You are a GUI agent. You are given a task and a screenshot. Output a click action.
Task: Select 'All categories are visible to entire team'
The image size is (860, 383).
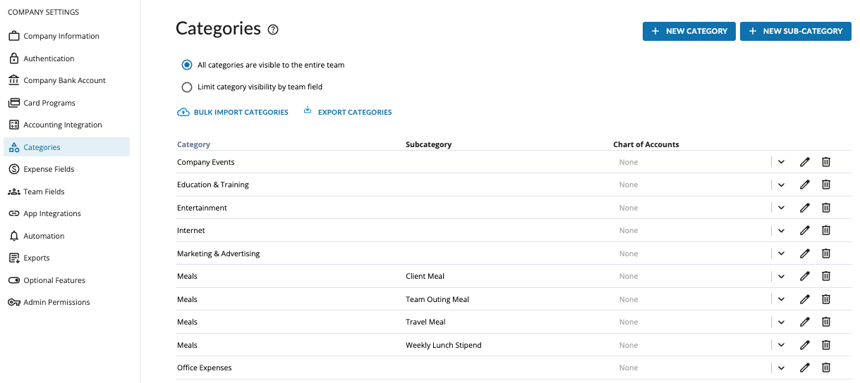click(x=187, y=65)
